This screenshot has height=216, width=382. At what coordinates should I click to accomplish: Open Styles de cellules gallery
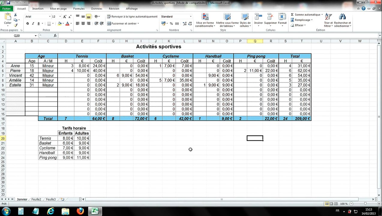[x=245, y=20]
